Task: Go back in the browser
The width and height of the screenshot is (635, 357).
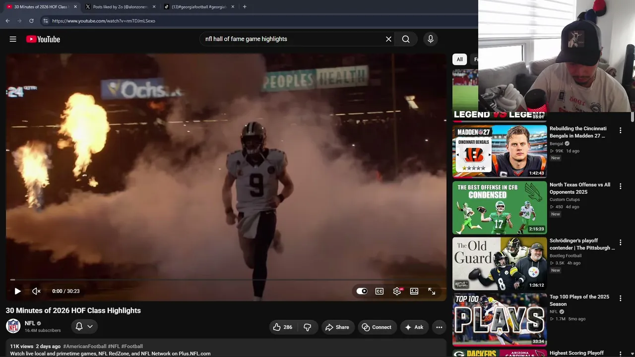Action: pos(7,21)
